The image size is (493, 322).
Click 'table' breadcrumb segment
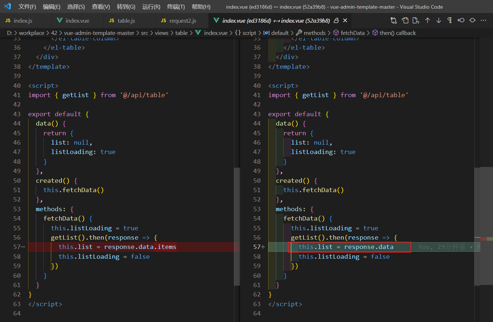pyautogui.click(x=182, y=33)
